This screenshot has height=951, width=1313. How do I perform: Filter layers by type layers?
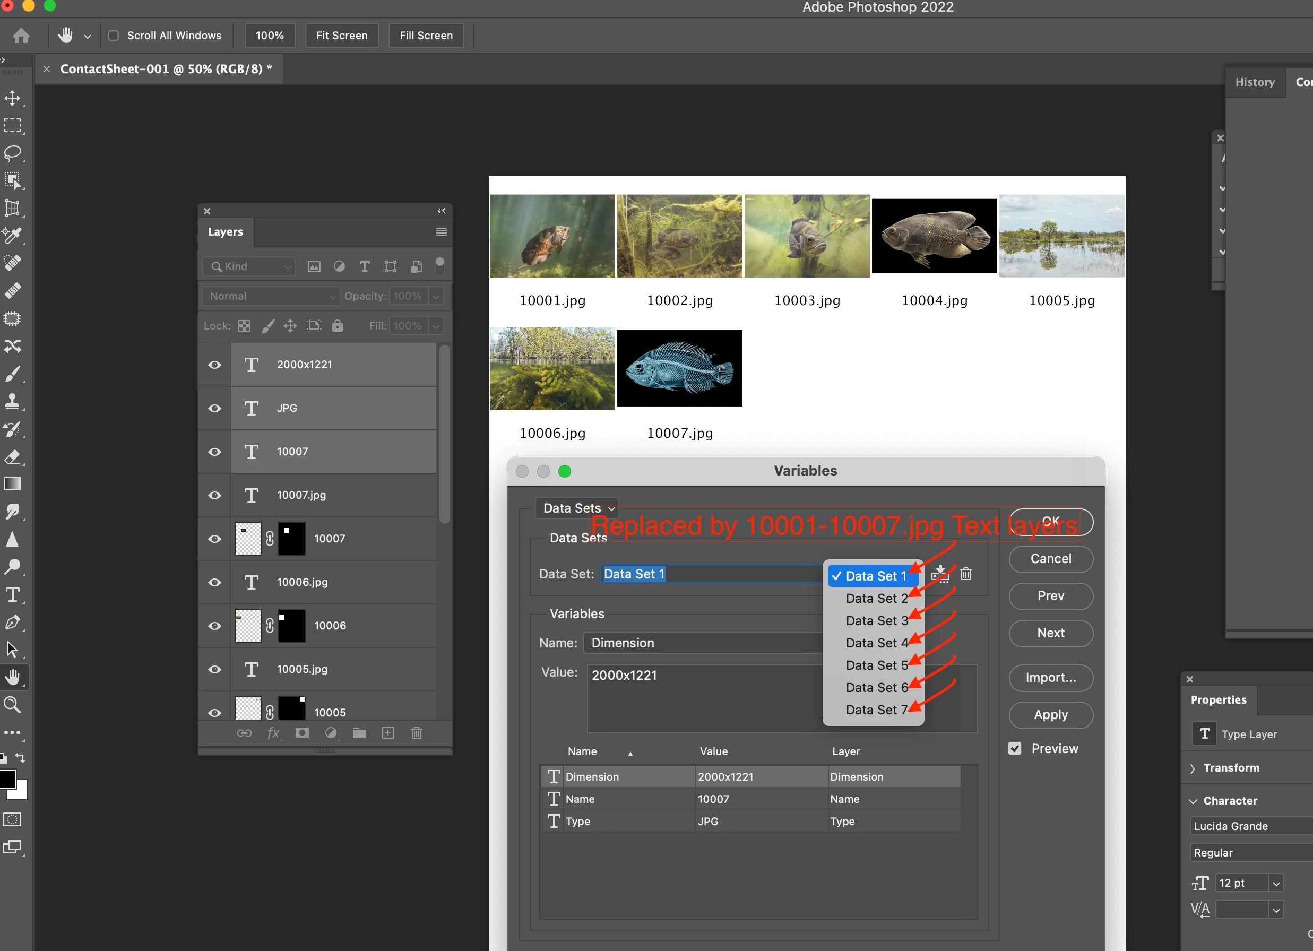click(365, 266)
